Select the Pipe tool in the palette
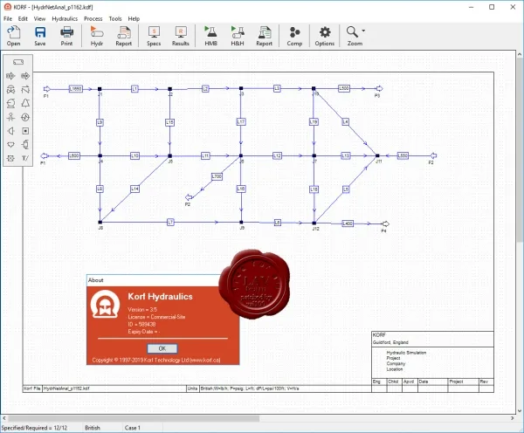Viewport: 524px width, 433px height. click(x=18, y=62)
